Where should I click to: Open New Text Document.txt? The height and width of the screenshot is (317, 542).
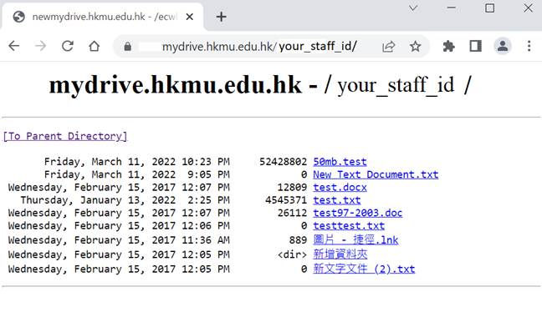[x=376, y=174]
